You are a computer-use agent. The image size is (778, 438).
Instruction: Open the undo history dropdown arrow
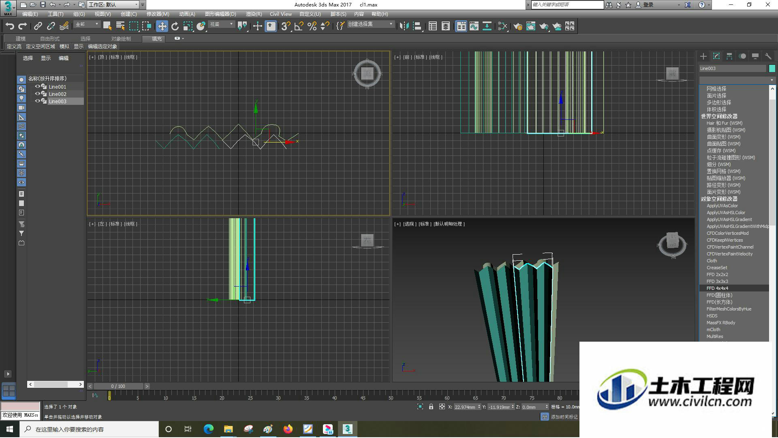point(60,5)
